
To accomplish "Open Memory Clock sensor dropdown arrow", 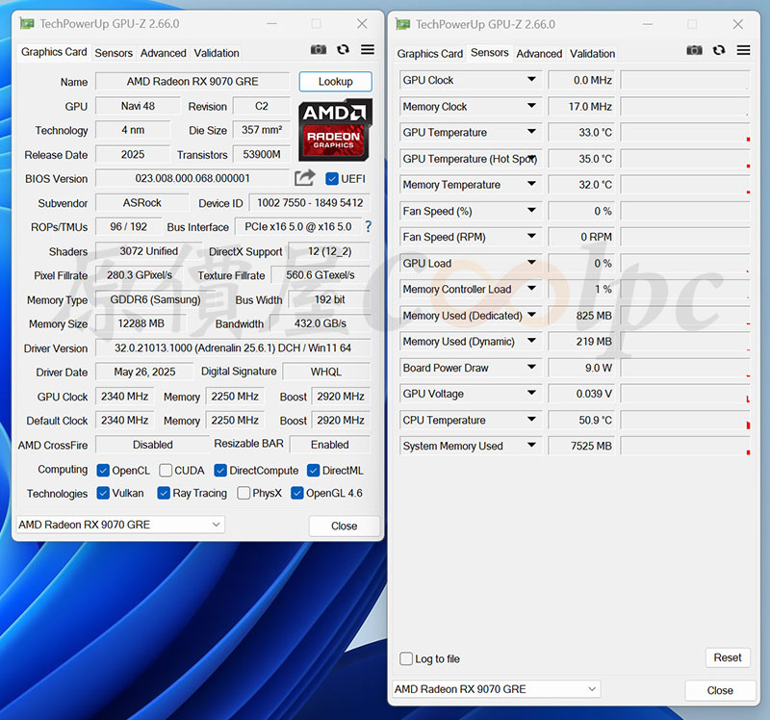I will coord(531,106).
